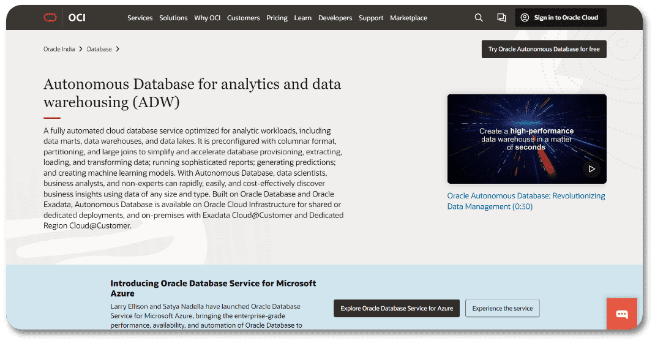Image resolution: width=655 pixels, height=343 pixels.
Task: Open the Learn menu
Action: point(303,18)
